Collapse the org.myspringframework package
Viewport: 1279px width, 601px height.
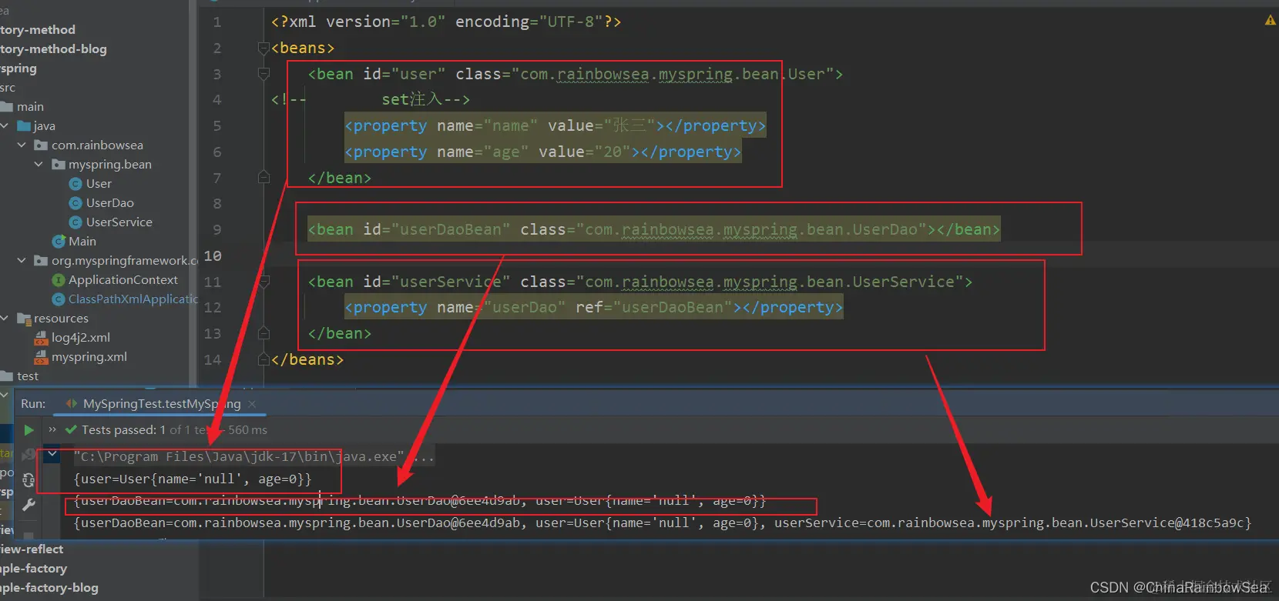pyautogui.click(x=22, y=260)
